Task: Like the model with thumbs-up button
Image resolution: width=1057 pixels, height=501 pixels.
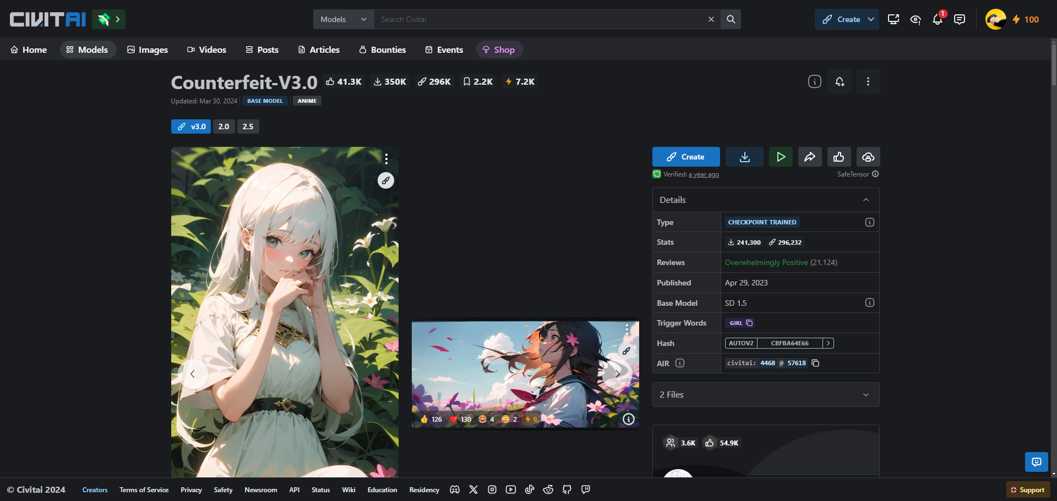Action: coord(839,157)
